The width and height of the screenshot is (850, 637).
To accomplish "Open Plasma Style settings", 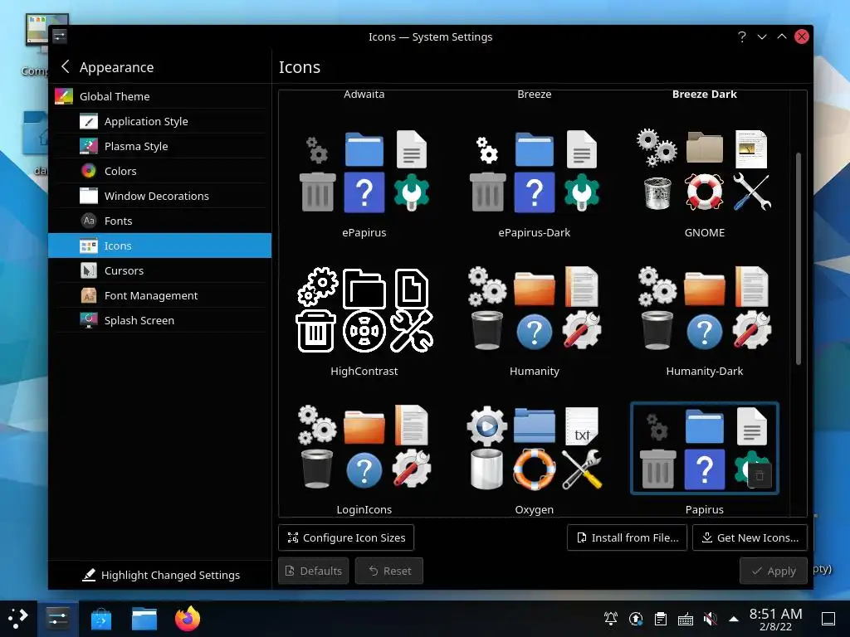I will 160,146.
